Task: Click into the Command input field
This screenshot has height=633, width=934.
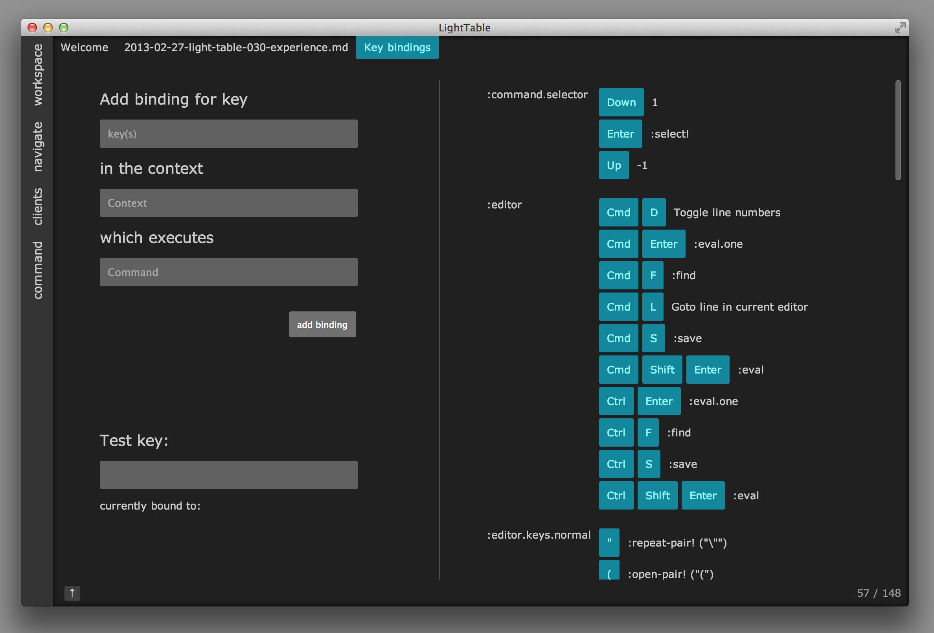Action: click(229, 272)
